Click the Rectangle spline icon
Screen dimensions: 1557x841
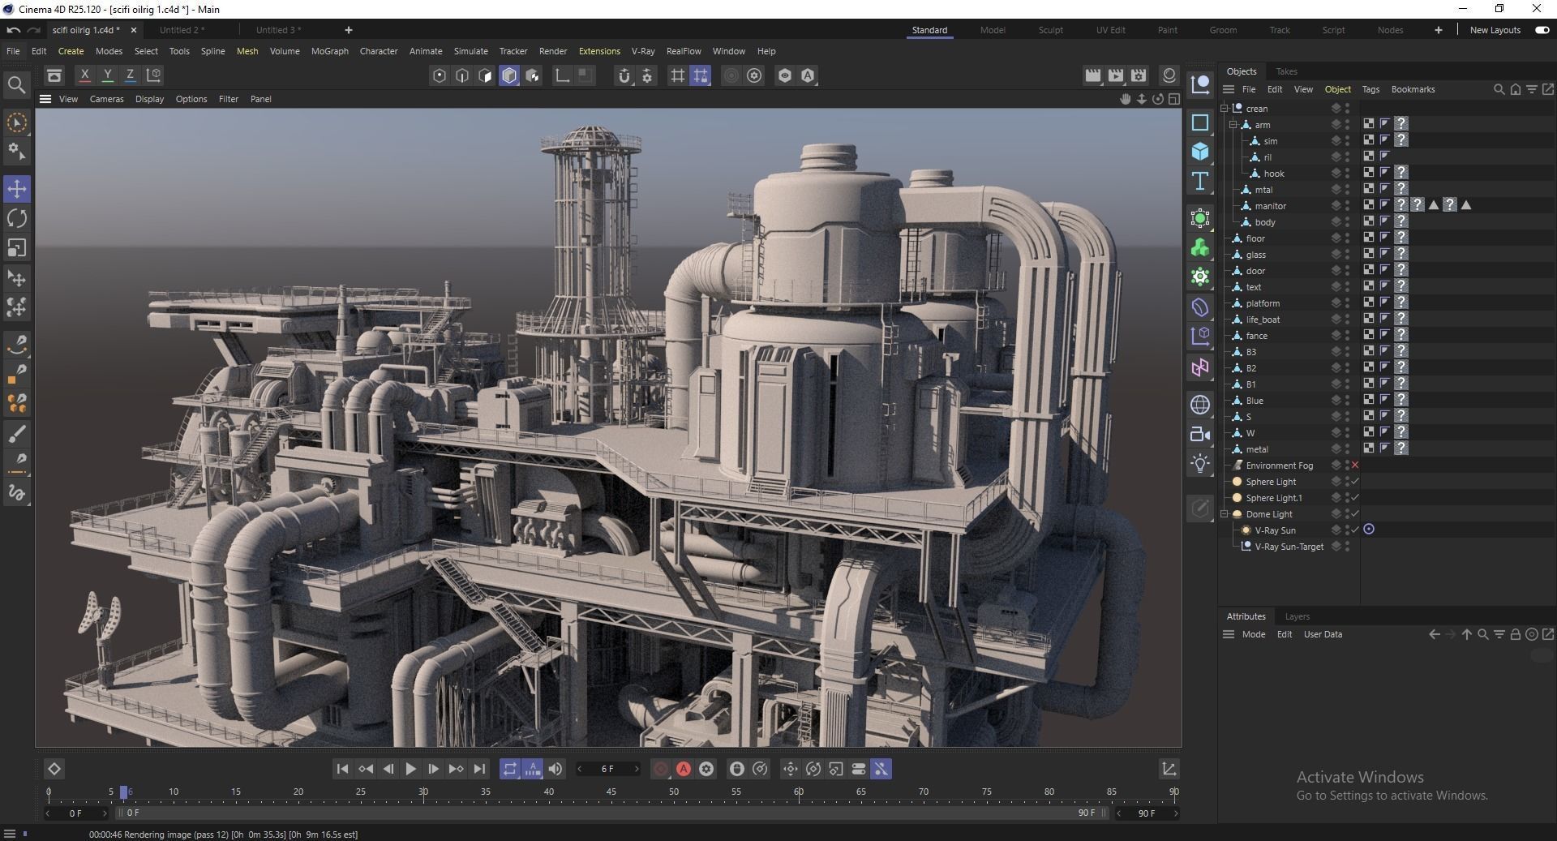1200,122
